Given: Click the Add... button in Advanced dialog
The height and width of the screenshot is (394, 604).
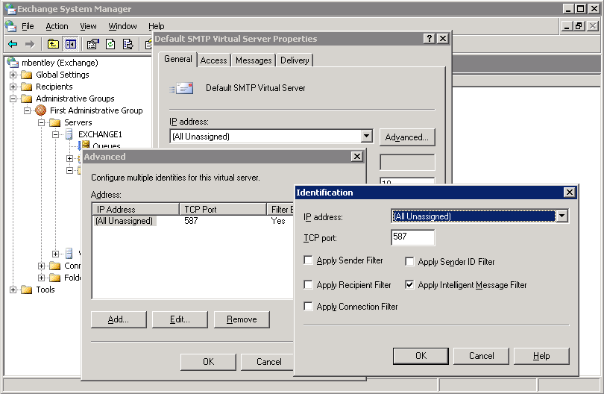Looking at the screenshot, I should pos(119,319).
